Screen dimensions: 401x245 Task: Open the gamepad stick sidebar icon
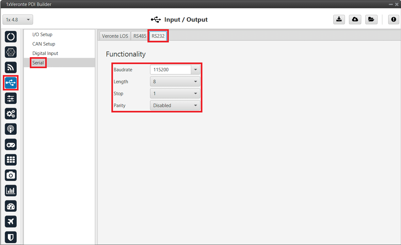(11, 144)
